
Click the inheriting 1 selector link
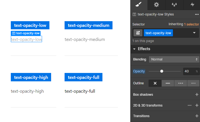click(x=191, y=24)
